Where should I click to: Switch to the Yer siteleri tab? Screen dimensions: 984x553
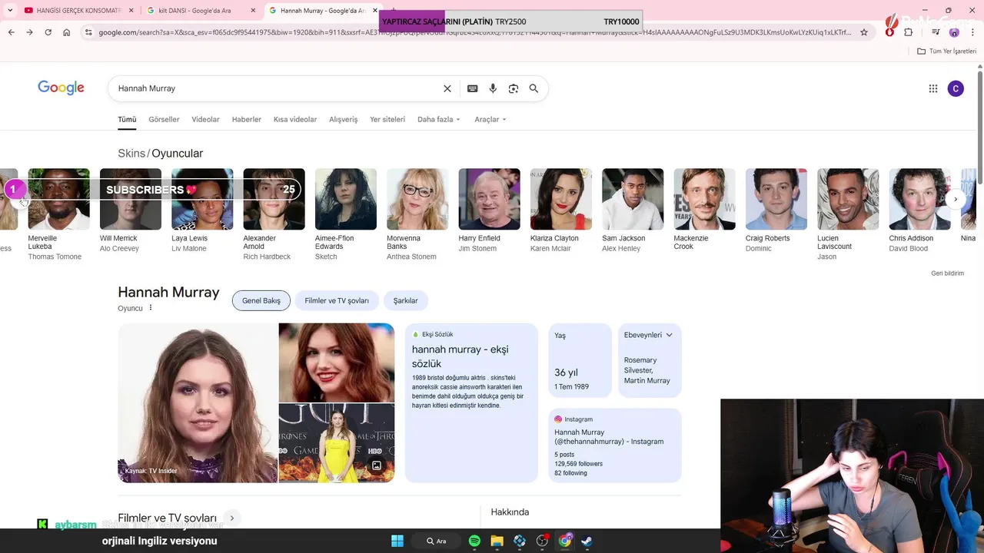tap(387, 119)
